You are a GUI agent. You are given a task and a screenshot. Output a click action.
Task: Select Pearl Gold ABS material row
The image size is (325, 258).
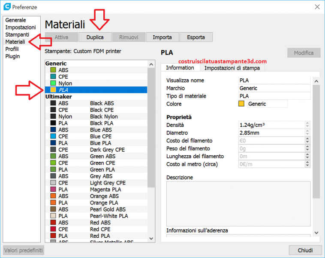(96, 209)
